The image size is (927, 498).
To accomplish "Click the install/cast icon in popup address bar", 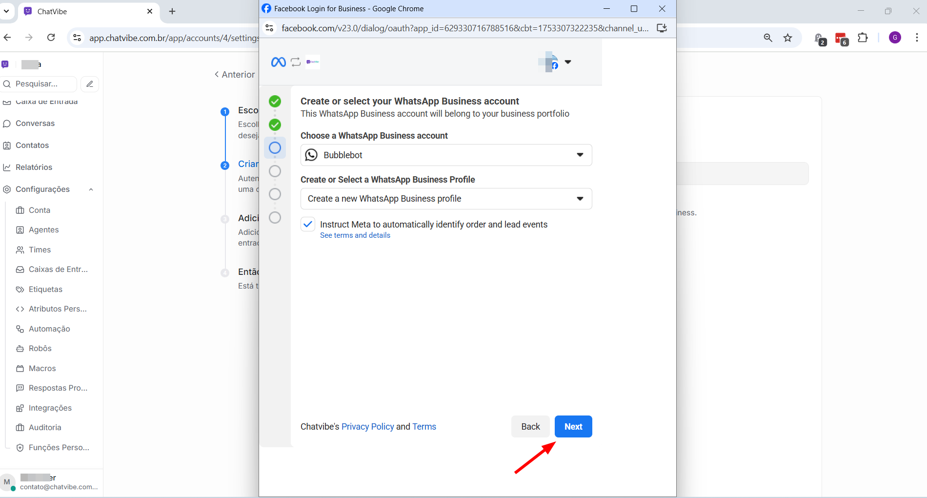I will click(662, 28).
